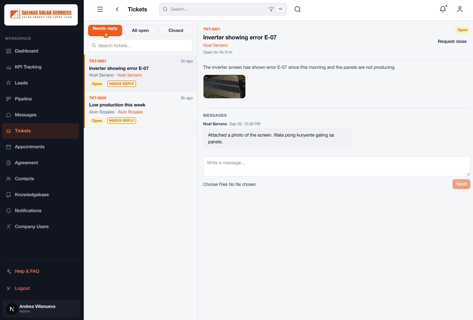This screenshot has width=473, height=320.
Task: Click the Write a message textbox
Action: 337,166
